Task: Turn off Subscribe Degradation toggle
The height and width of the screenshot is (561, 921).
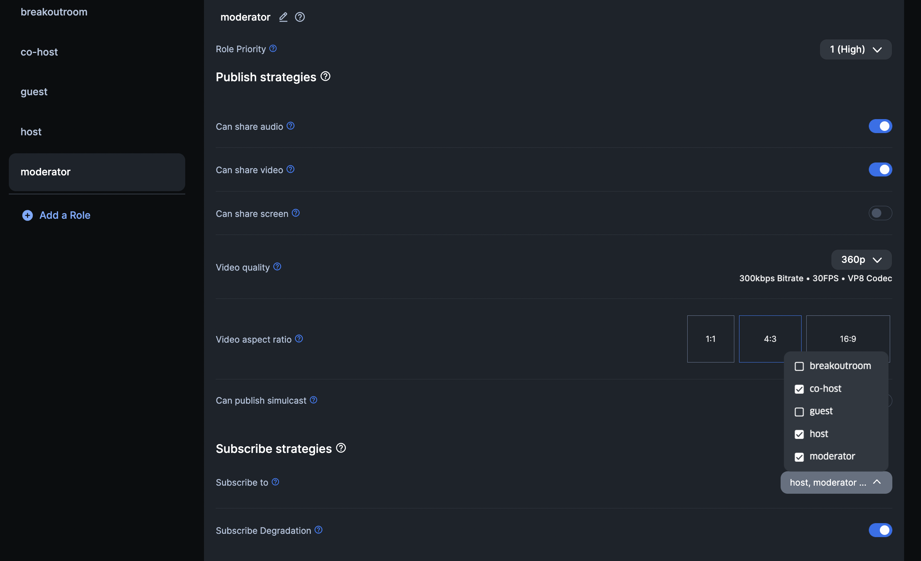Action: [880, 530]
